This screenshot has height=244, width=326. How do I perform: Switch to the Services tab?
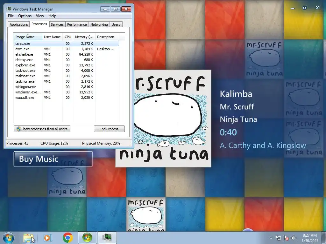(x=57, y=24)
